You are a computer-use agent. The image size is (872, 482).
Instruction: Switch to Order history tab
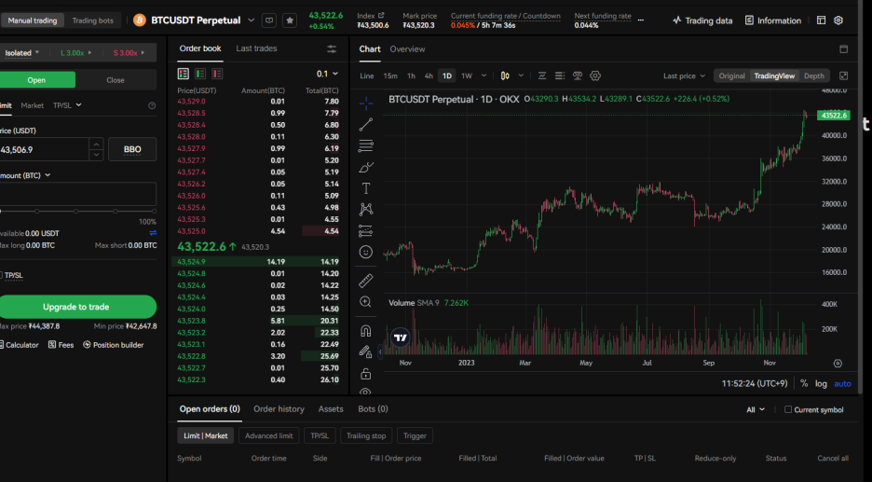point(279,409)
